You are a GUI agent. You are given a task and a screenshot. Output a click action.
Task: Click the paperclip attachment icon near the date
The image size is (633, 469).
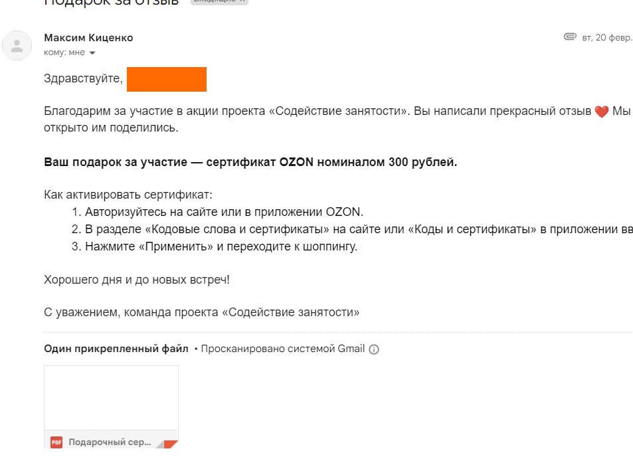coord(570,37)
